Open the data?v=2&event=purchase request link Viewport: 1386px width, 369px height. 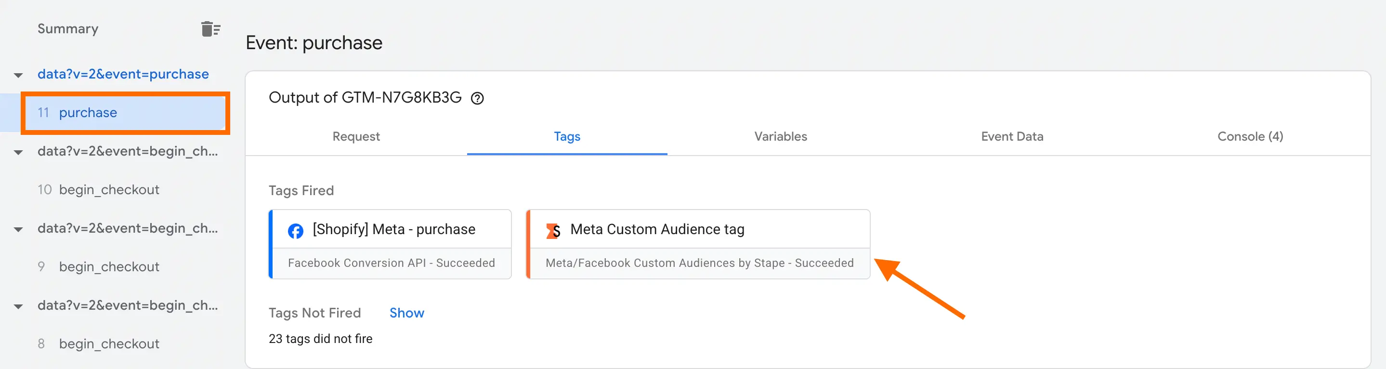123,74
